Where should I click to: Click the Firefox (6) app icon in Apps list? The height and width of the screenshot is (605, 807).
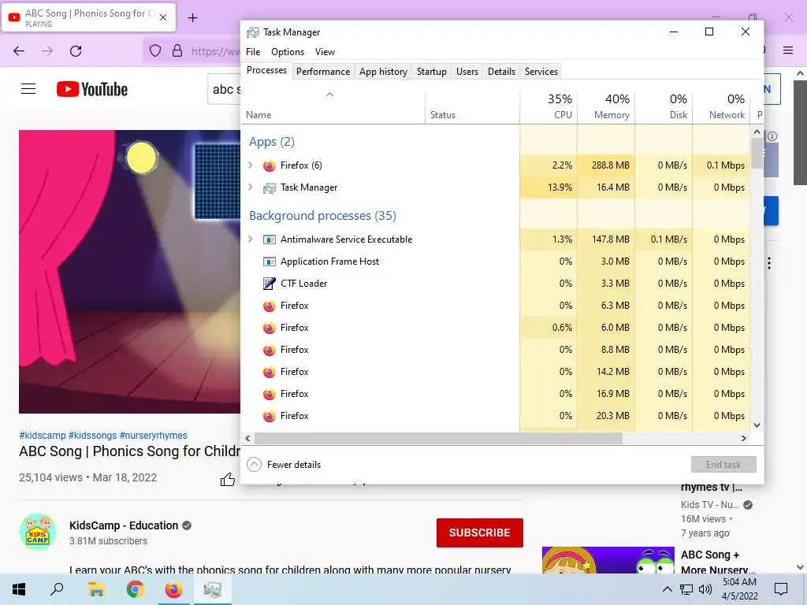tap(269, 165)
